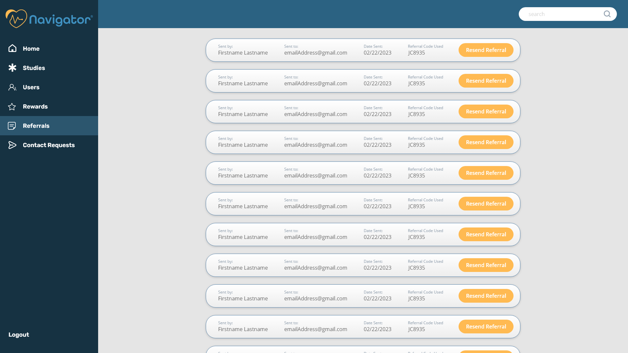Select the second referral's email address
The image size is (628, 353).
[x=316, y=83]
